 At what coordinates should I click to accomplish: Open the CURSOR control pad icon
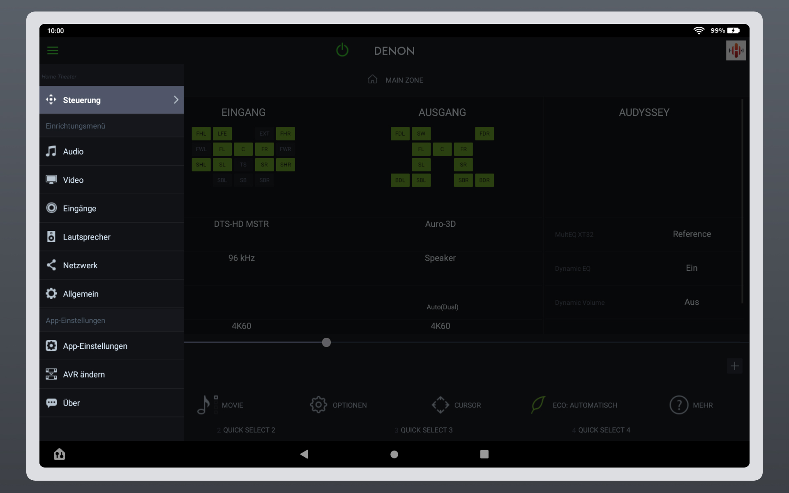[x=440, y=405]
